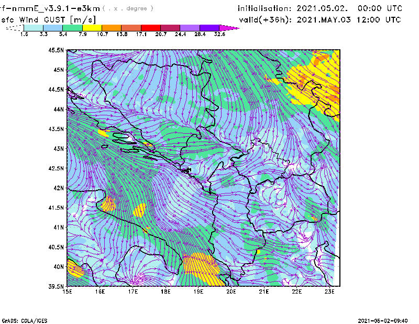Click the 42N latitude label
Viewport: 419px width, 324px height.
(x=59, y=188)
